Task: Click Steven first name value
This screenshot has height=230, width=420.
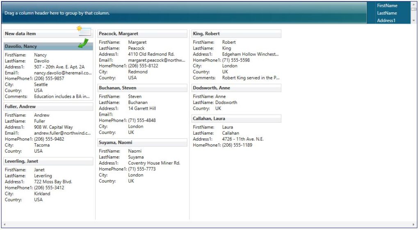Action: click(x=135, y=97)
